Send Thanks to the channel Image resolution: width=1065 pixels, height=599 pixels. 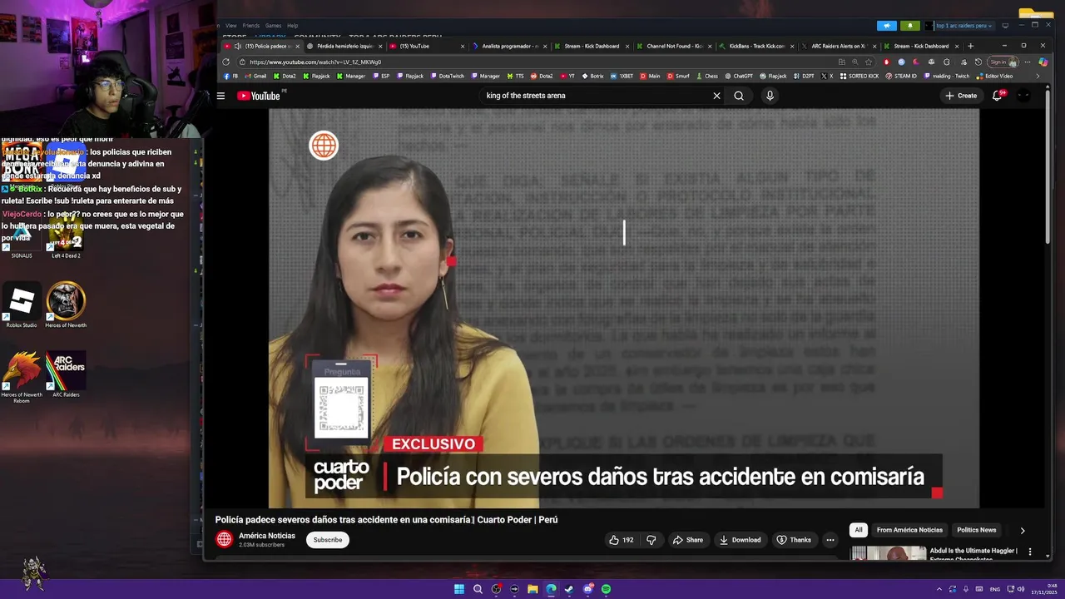[x=794, y=540]
